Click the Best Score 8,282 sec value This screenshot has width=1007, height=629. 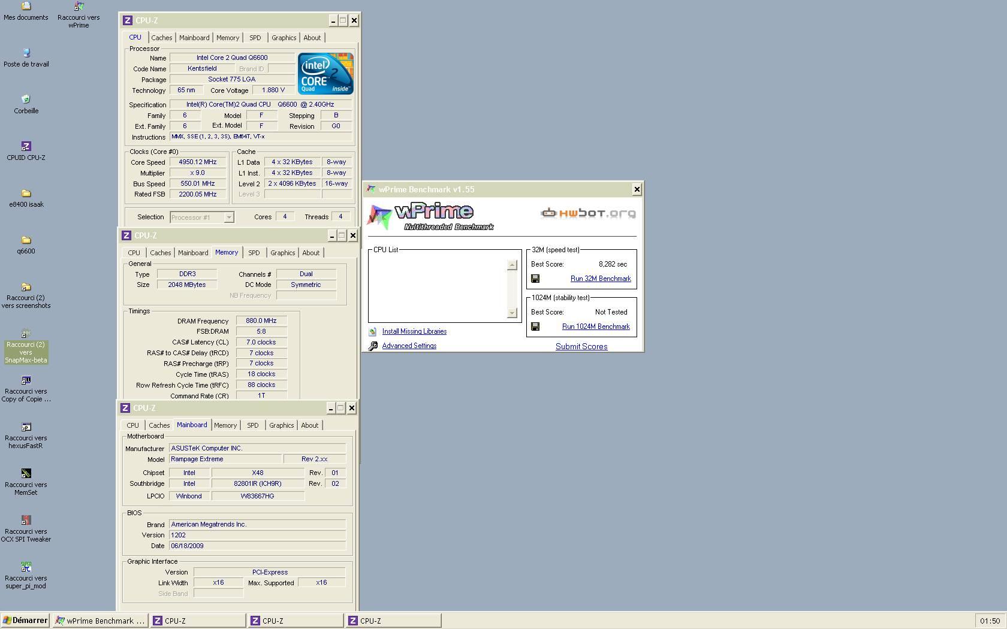613,264
